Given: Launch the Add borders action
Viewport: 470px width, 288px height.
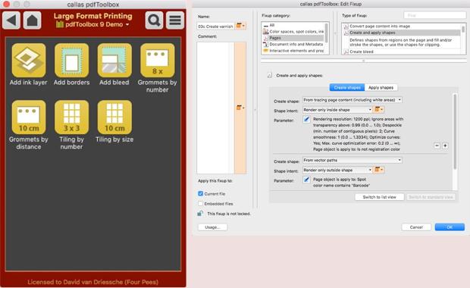Looking at the screenshot, I should [x=71, y=60].
